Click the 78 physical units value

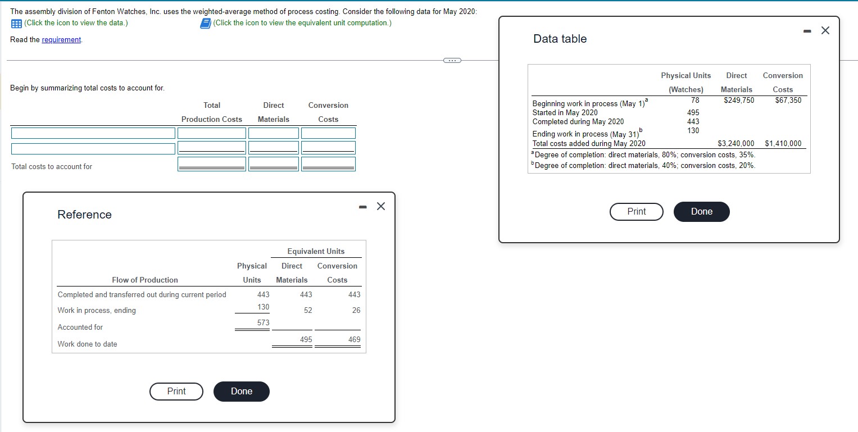[695, 101]
